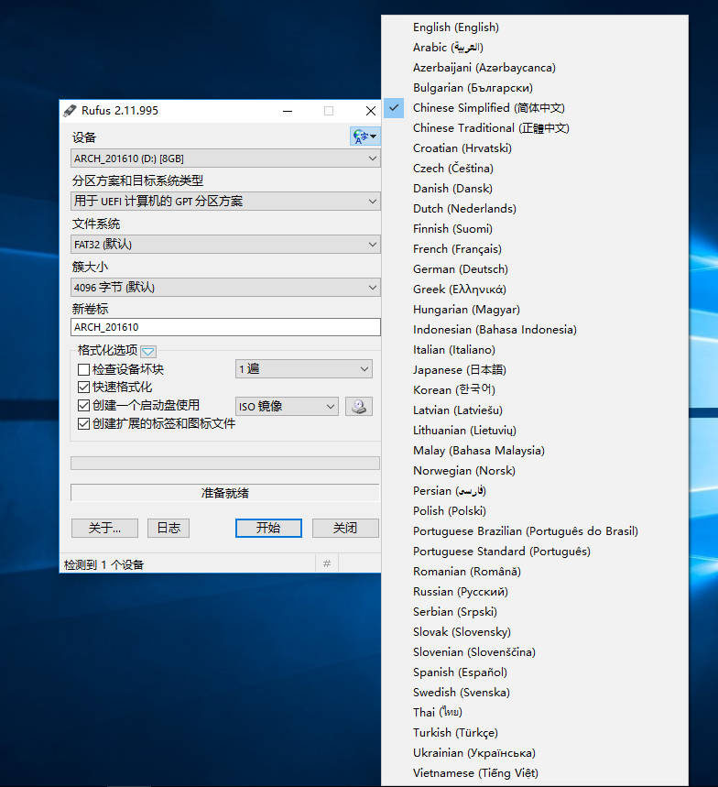
Task: Select Spanish (Español) language
Action: (535, 672)
